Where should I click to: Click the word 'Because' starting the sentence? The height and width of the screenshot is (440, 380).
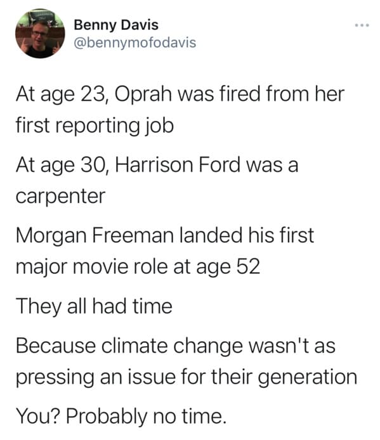point(56,346)
